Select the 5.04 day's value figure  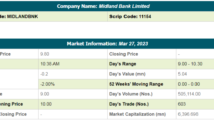point(182,74)
